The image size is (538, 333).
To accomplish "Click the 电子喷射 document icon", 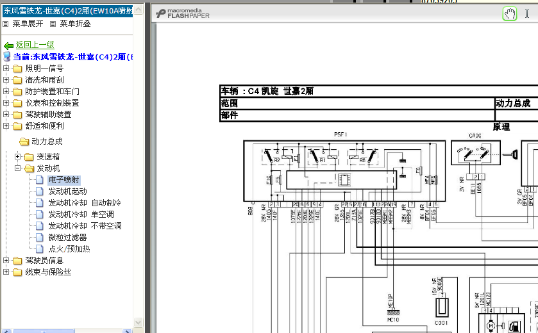I will coord(40,179).
